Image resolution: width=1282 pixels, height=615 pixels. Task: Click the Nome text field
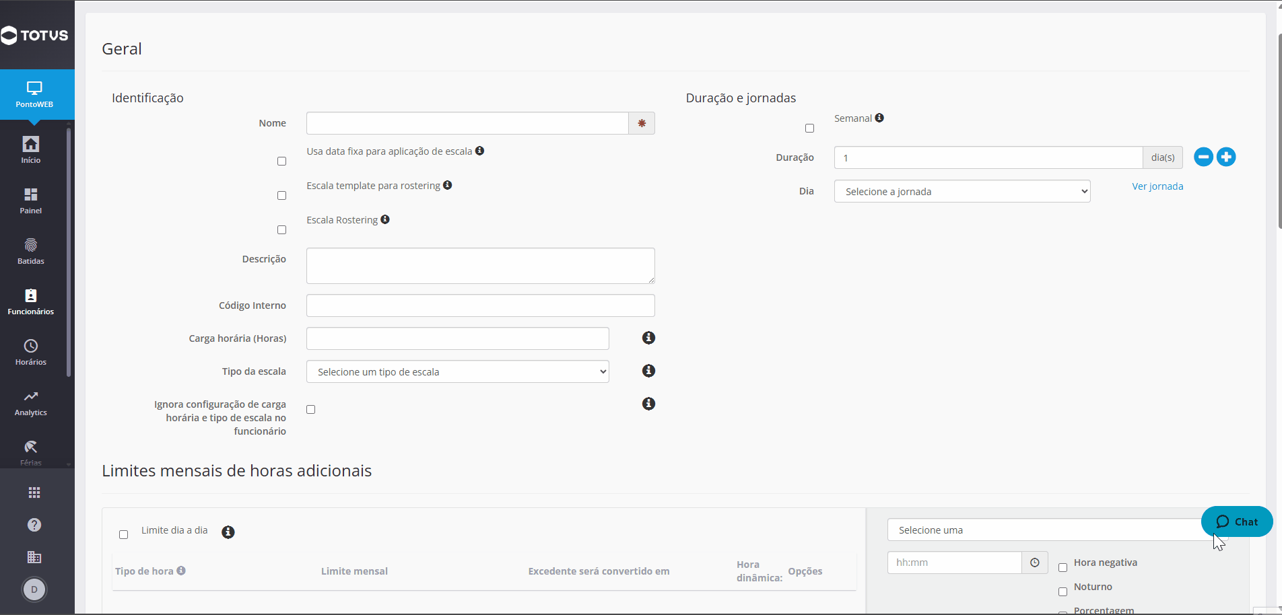click(x=467, y=123)
